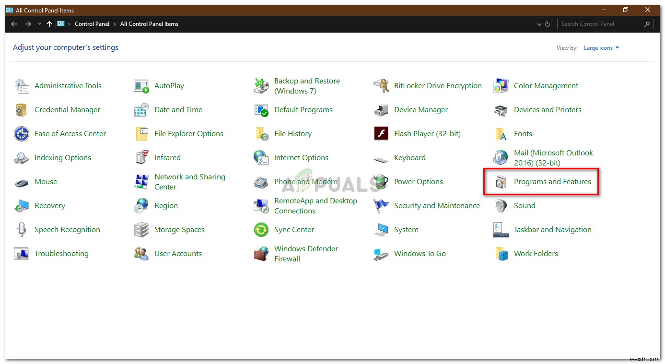Click the Search Control Panel field
Image resolution: width=665 pixels, height=364 pixels.
click(605, 24)
